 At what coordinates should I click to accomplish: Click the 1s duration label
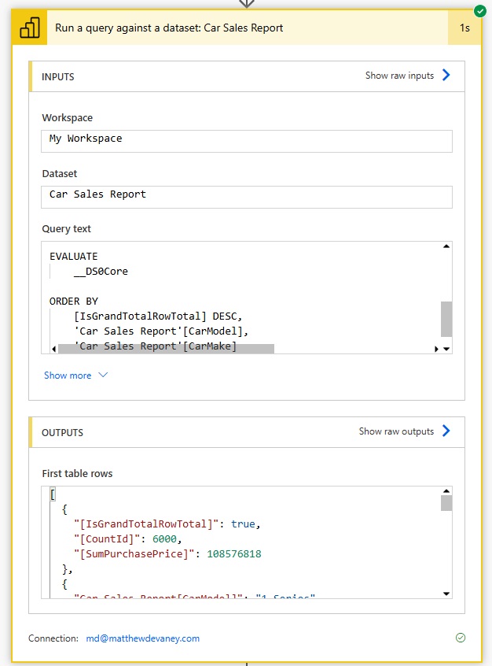pyautogui.click(x=464, y=28)
